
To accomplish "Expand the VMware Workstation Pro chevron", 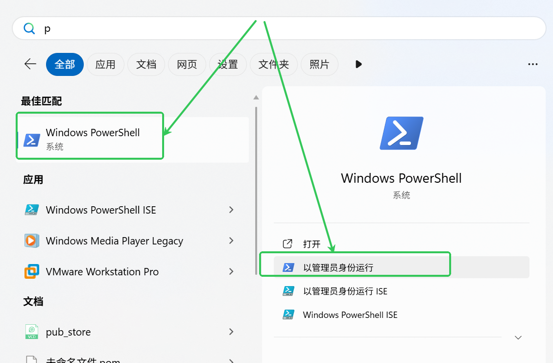I will click(x=231, y=271).
